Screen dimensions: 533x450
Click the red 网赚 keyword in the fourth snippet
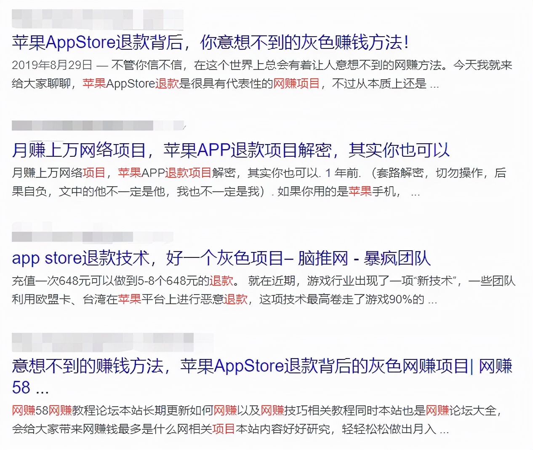point(24,411)
